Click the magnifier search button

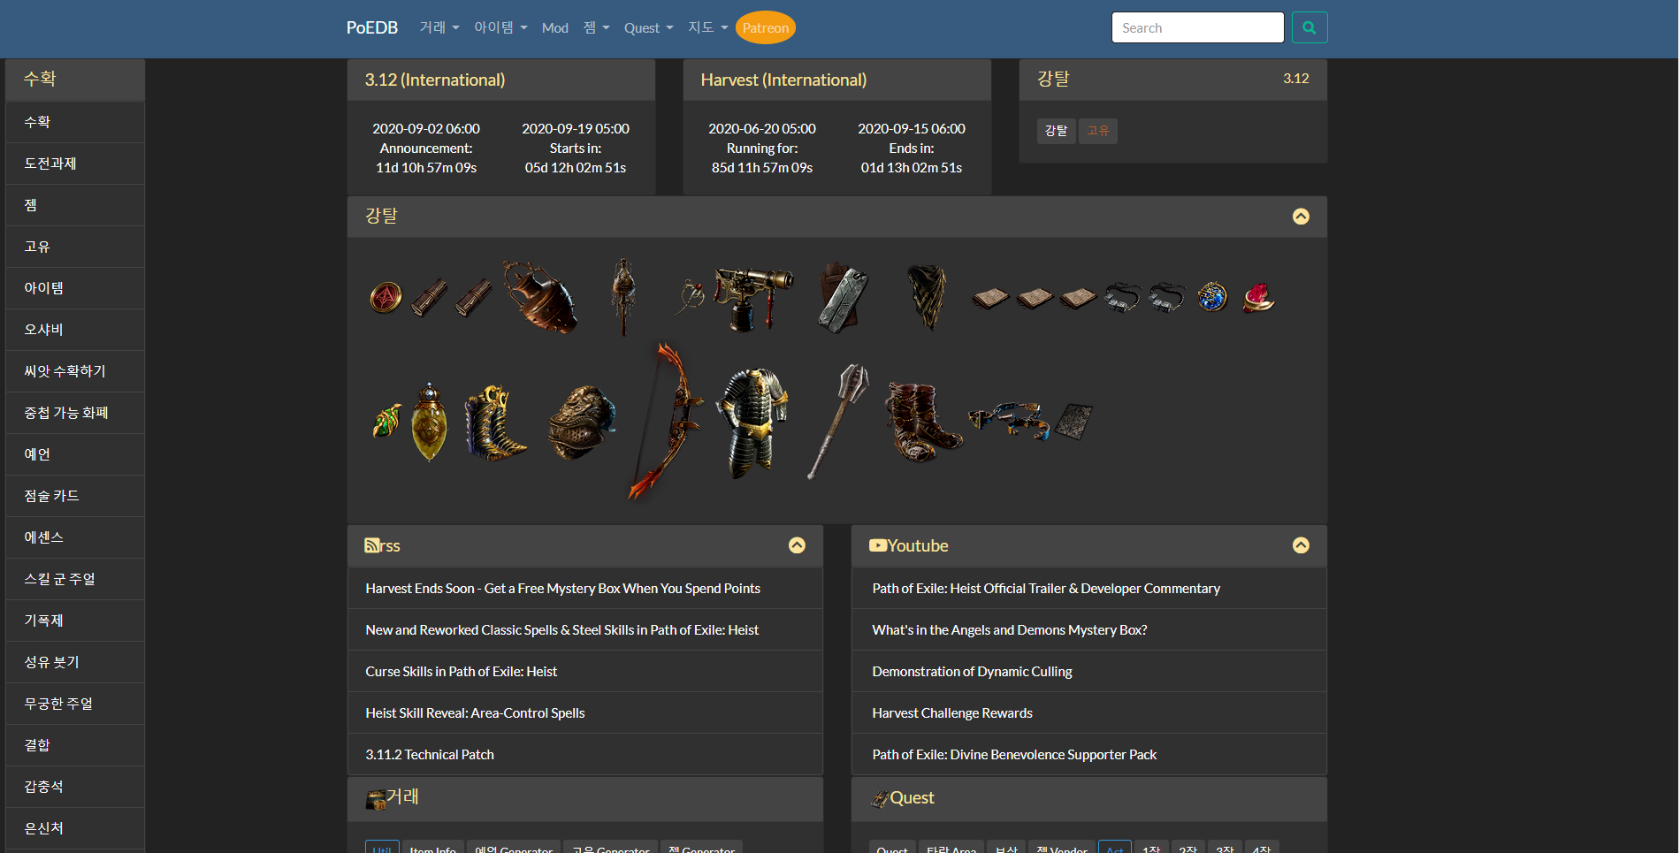[x=1310, y=27]
